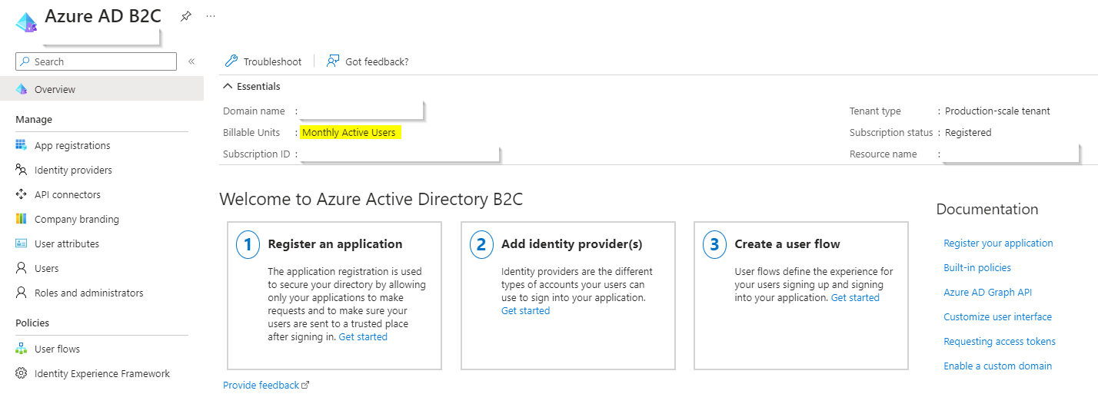Viewport: 1098px width, 394px height.
Task: Click the external link icon after Provide feedback
Action: pyautogui.click(x=305, y=386)
